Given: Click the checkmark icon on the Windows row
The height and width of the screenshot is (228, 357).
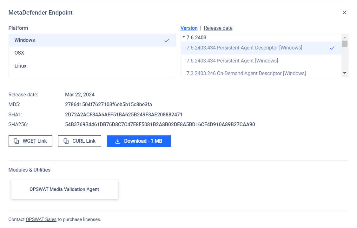Looking at the screenshot, I should (167, 40).
